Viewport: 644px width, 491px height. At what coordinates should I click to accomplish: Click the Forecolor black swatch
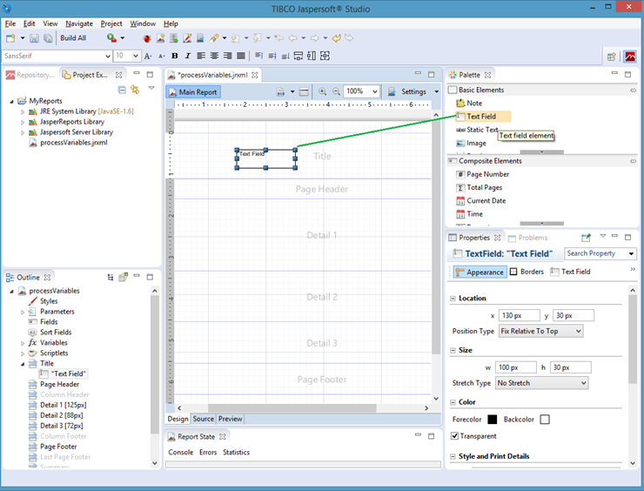point(493,420)
